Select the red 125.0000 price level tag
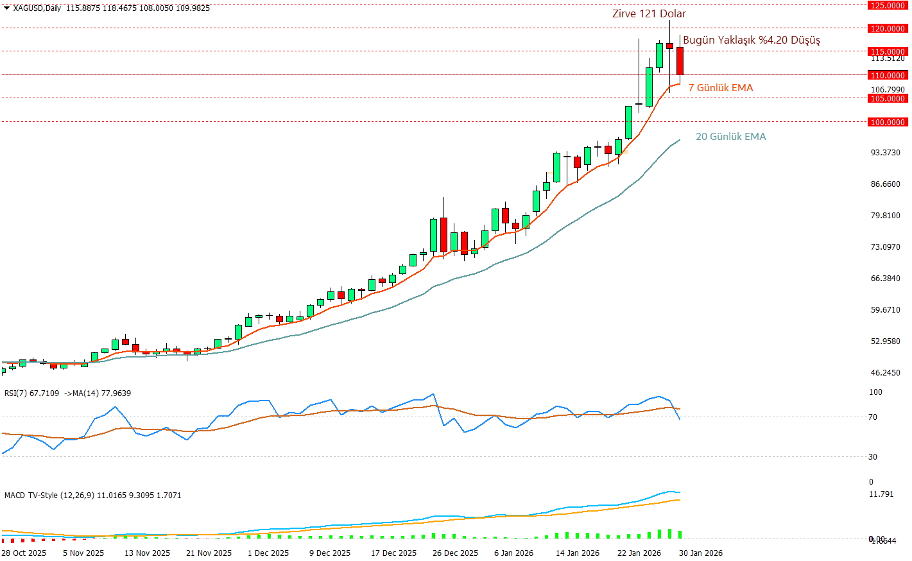The height and width of the screenshot is (561, 912). [887, 6]
